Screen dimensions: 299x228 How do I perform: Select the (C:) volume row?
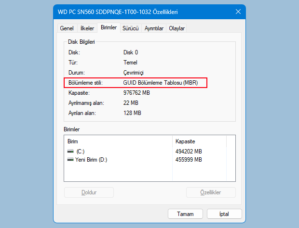[147, 152]
